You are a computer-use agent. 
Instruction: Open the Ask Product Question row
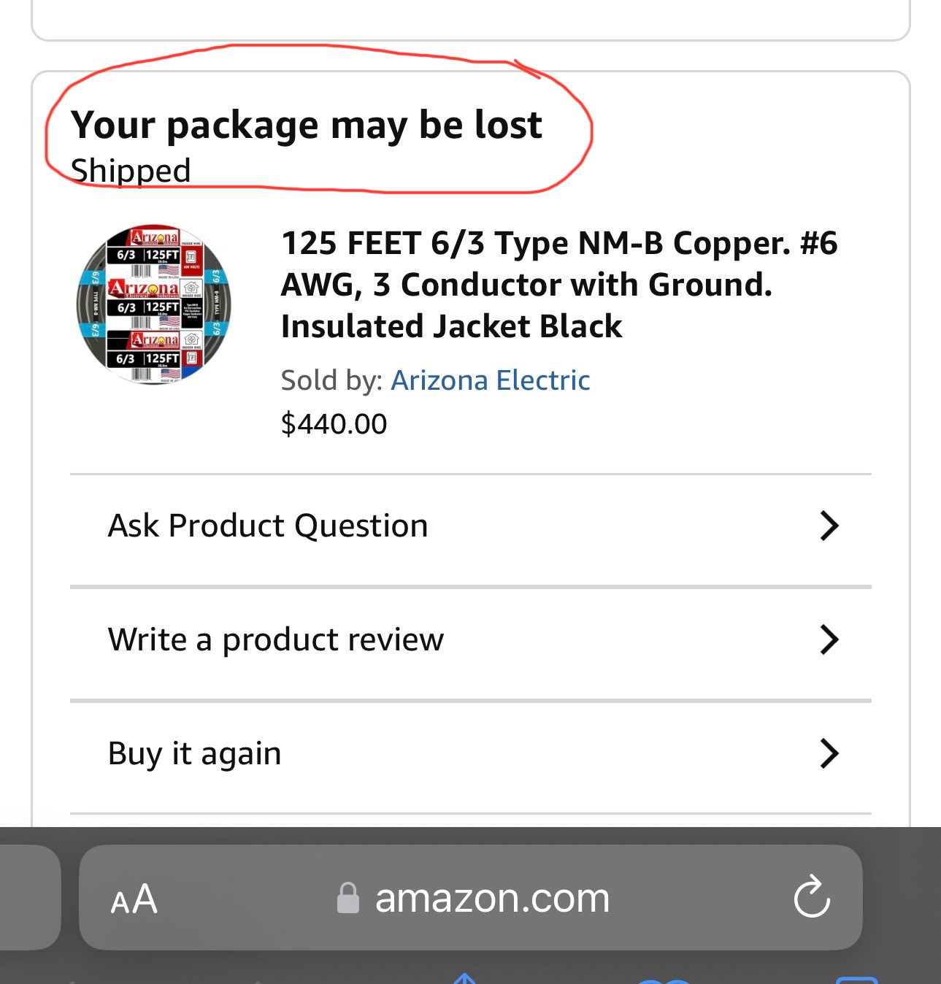point(268,526)
